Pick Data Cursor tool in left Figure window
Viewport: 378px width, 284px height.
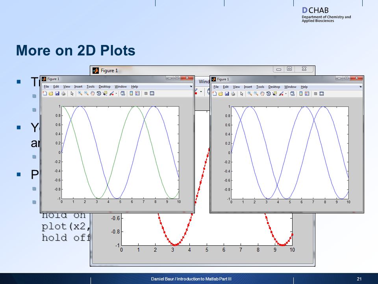(105, 93)
